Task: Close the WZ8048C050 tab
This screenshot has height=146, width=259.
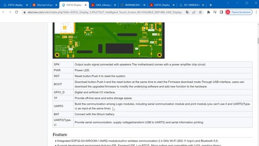Action: 144,5
